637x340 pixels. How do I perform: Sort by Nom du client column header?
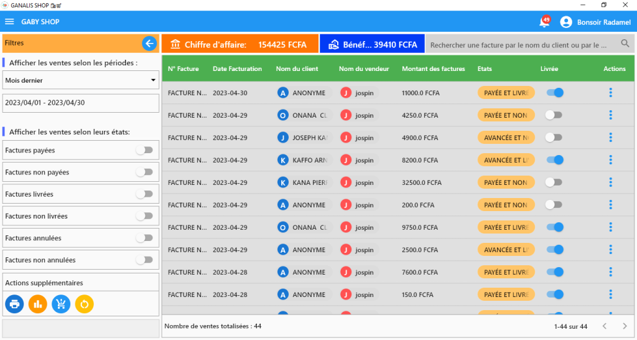[297, 68]
